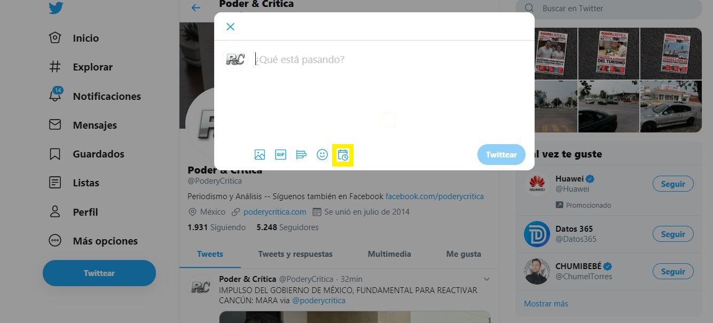Expand the tweet options chevron
The image size is (713, 323).
487,279
